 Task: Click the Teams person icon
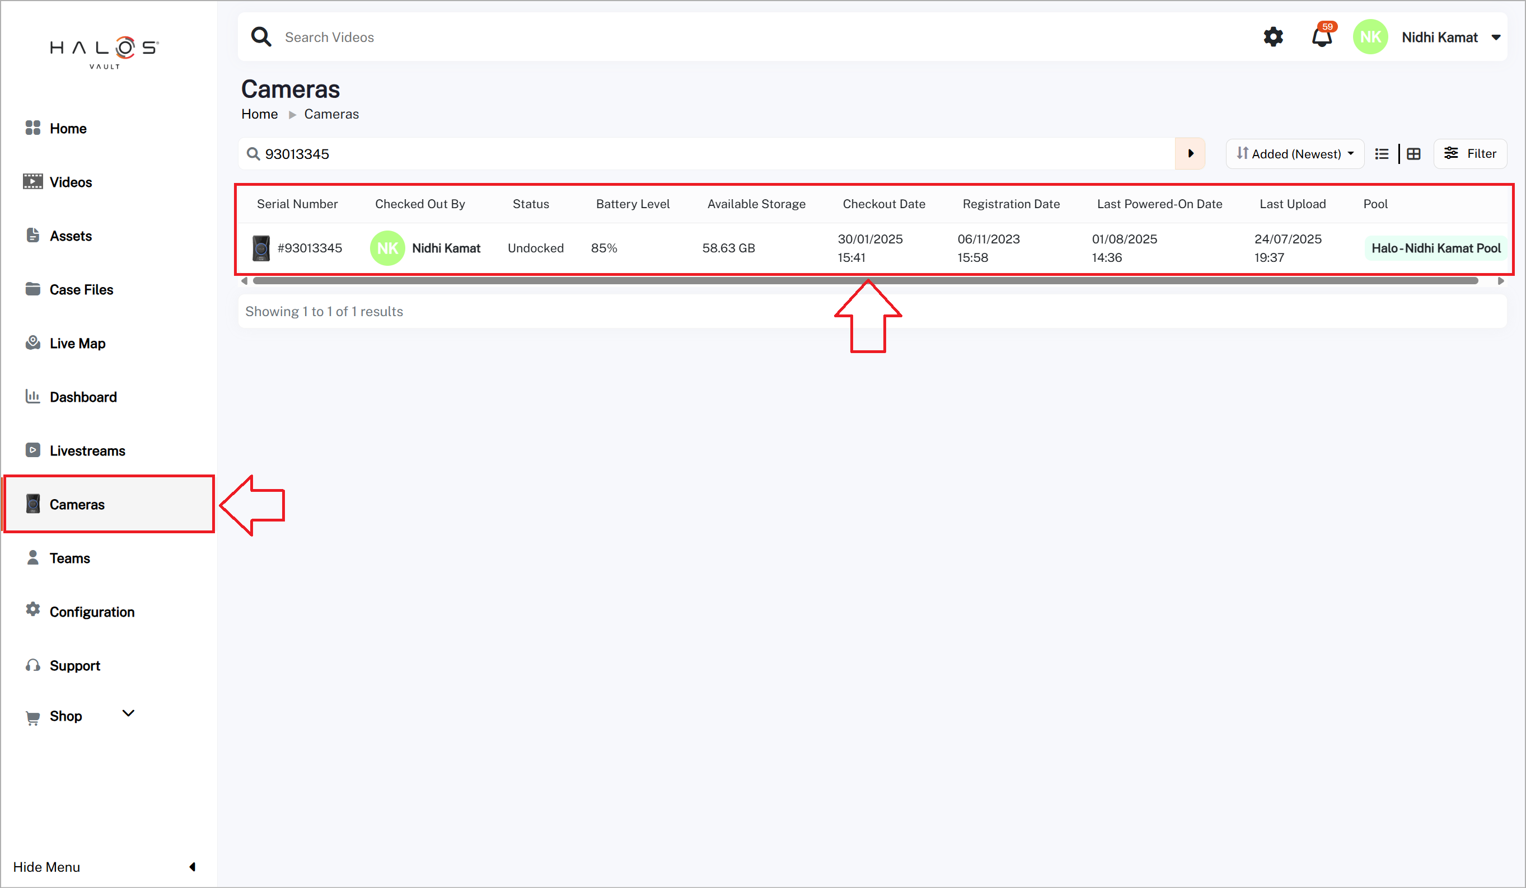click(x=32, y=557)
